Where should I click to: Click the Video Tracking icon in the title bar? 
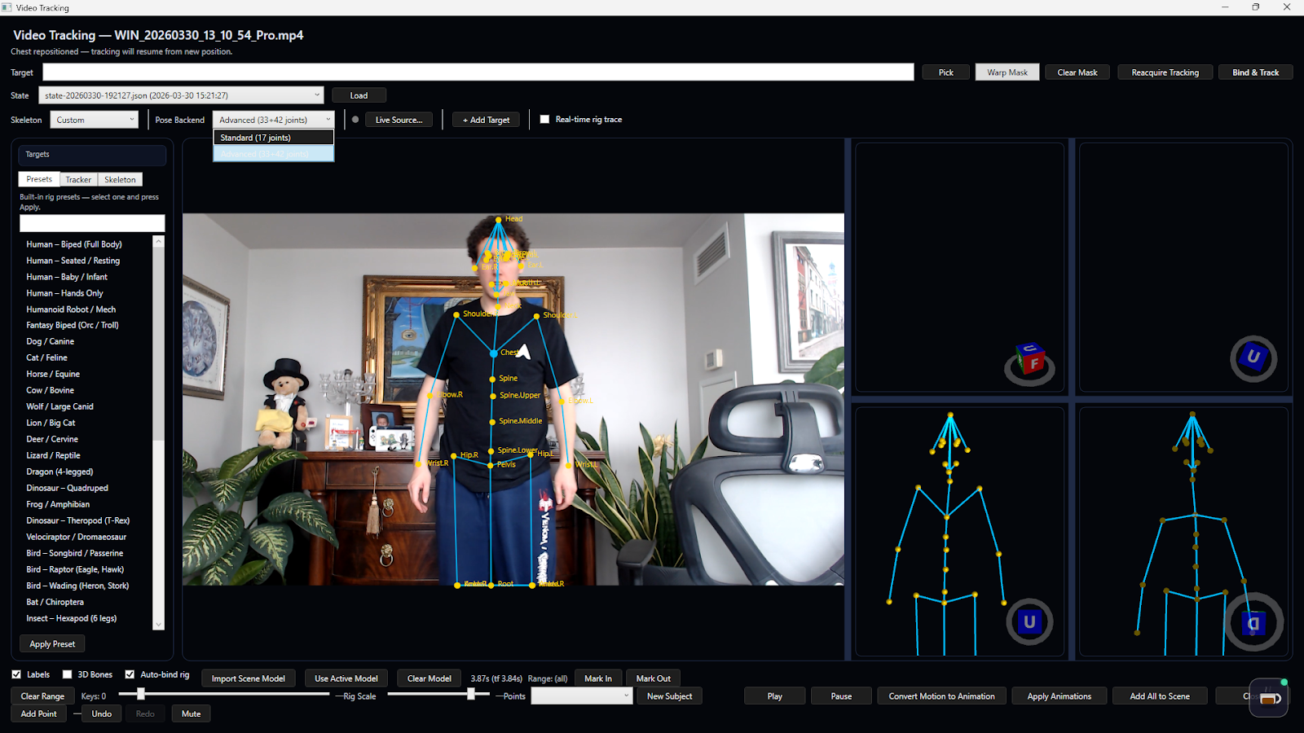click(8, 7)
